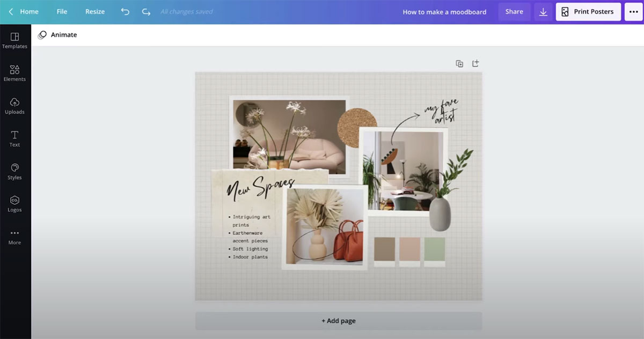
Task: Open the Styles panel
Action: [14, 171]
